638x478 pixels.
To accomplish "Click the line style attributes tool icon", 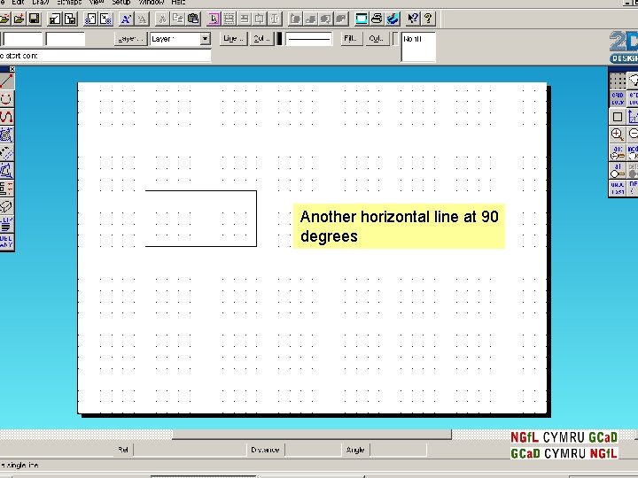I will coord(6,224).
